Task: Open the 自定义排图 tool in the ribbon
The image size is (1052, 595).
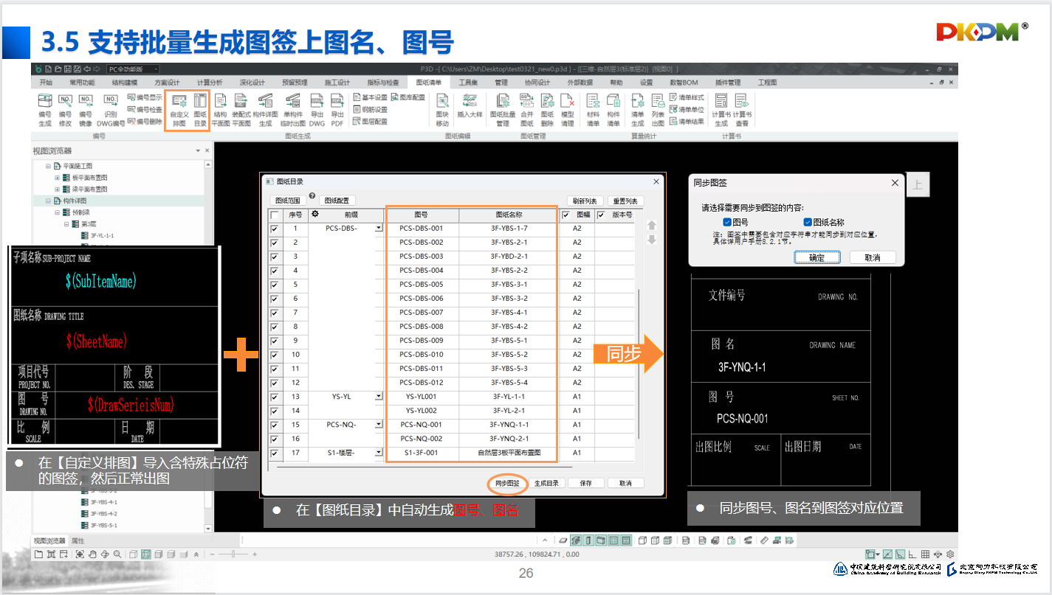Action: (179, 110)
